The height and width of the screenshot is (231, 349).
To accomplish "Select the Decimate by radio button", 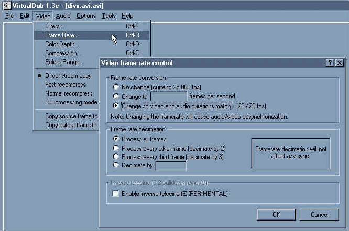I will [x=115, y=165].
